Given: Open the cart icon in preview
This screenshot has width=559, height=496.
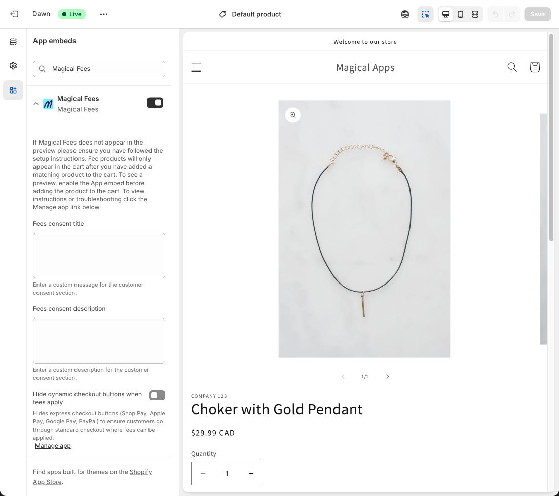Looking at the screenshot, I should pyautogui.click(x=535, y=67).
